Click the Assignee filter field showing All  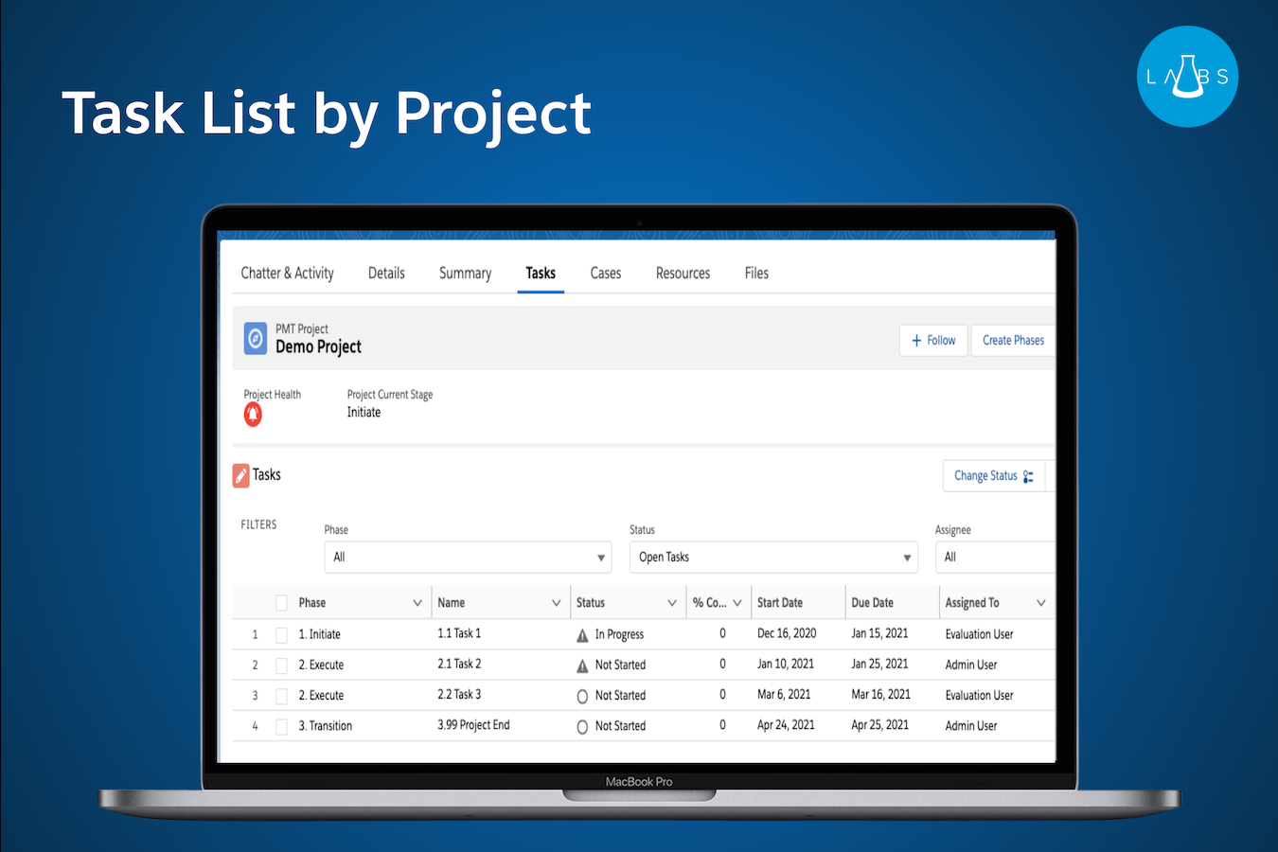pos(994,557)
